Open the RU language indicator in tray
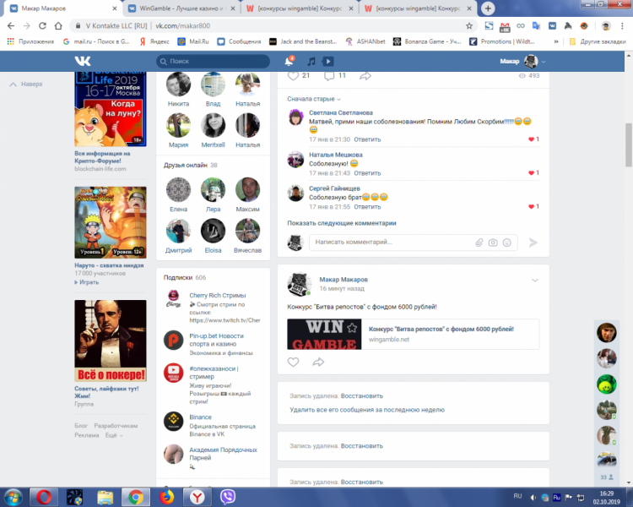The width and height of the screenshot is (633, 507). coord(517,496)
